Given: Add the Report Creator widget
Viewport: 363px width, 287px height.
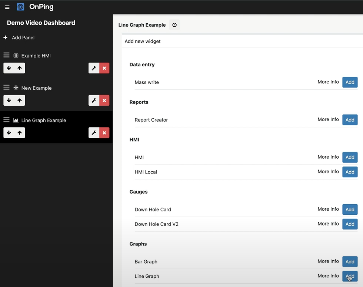Looking at the screenshot, I should pos(350,120).
